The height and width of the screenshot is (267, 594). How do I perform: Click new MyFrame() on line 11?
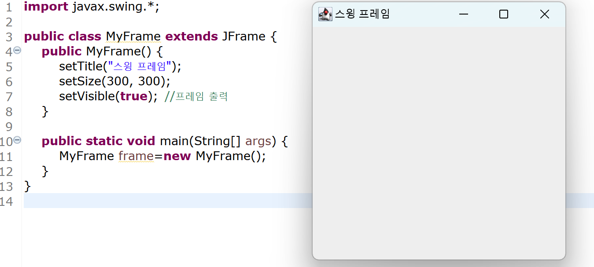[x=213, y=156]
